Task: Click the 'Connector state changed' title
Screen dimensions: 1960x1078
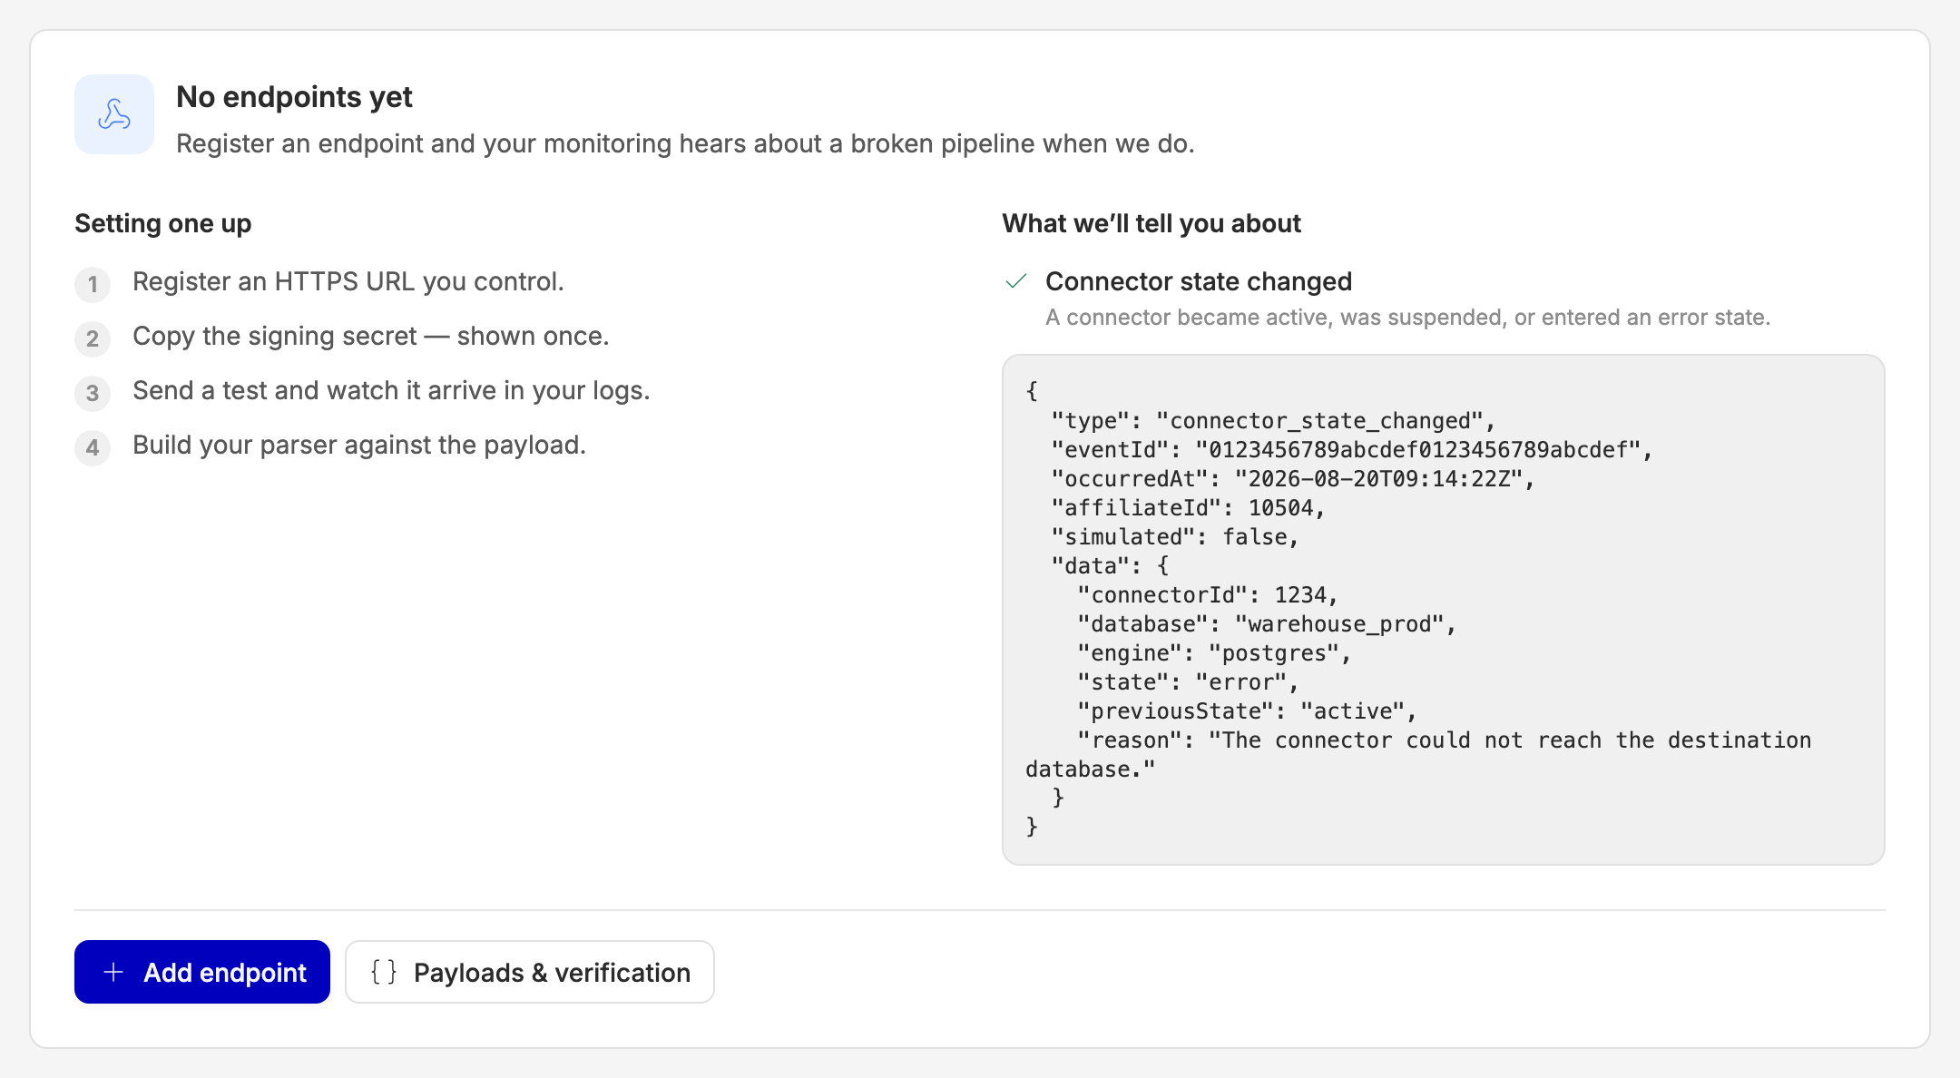Action: [x=1199, y=282]
